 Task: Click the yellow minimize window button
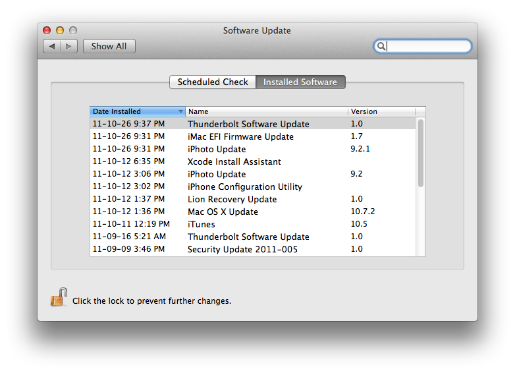tap(60, 30)
